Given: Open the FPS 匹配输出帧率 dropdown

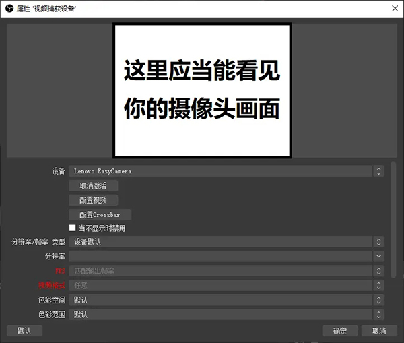Looking at the screenshot, I should click(x=222, y=271).
